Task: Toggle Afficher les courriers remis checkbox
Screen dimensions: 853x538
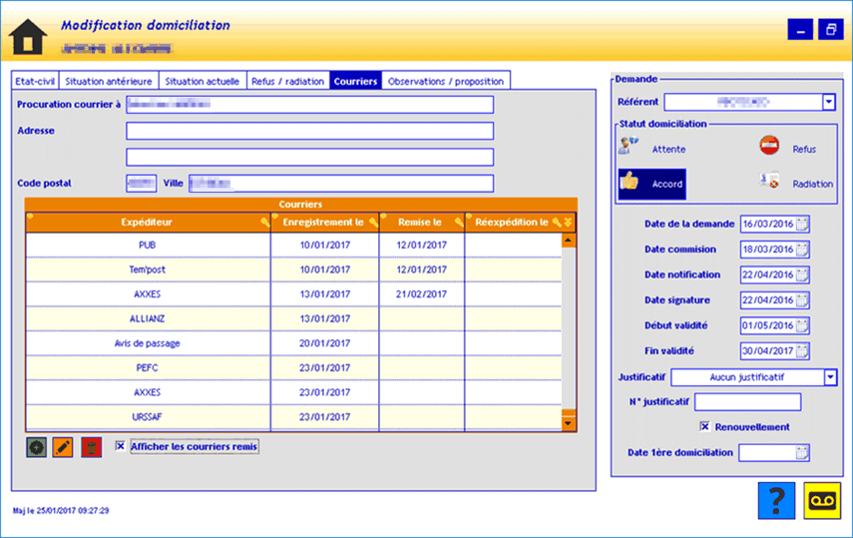Action: point(121,447)
